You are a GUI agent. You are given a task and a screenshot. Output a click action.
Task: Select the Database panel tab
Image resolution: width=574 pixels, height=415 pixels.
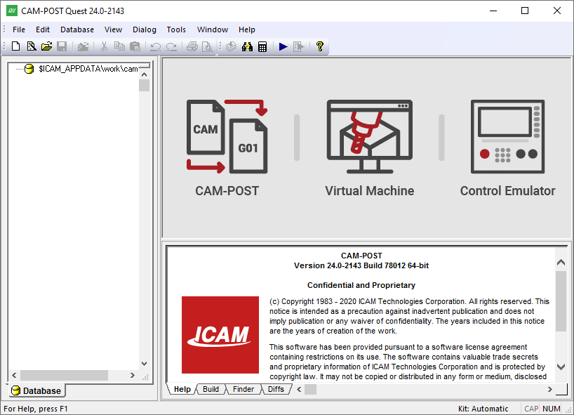point(36,391)
